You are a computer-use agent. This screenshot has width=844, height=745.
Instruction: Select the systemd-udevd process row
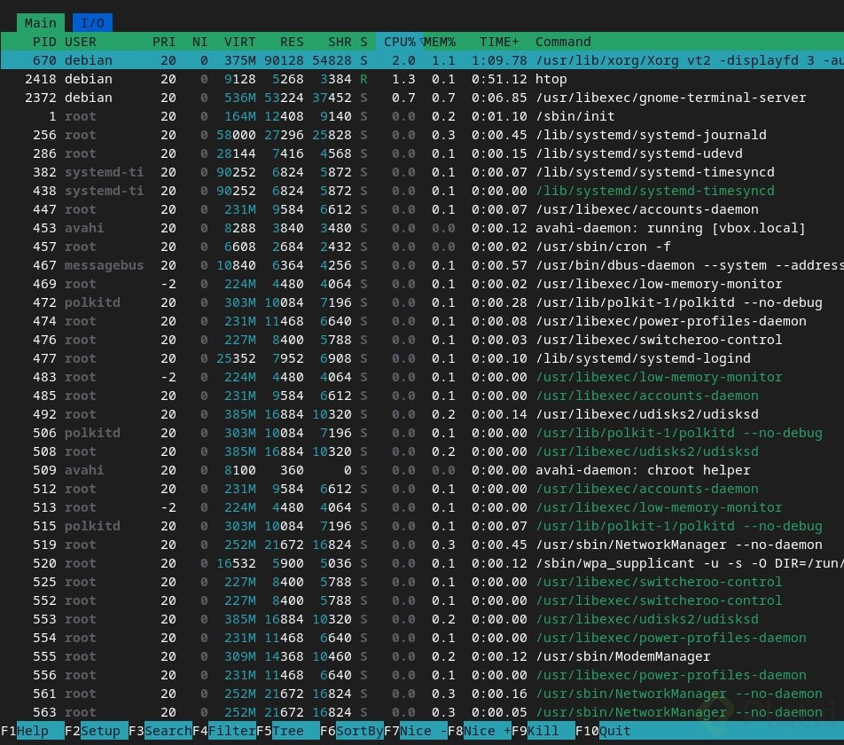[422, 153]
